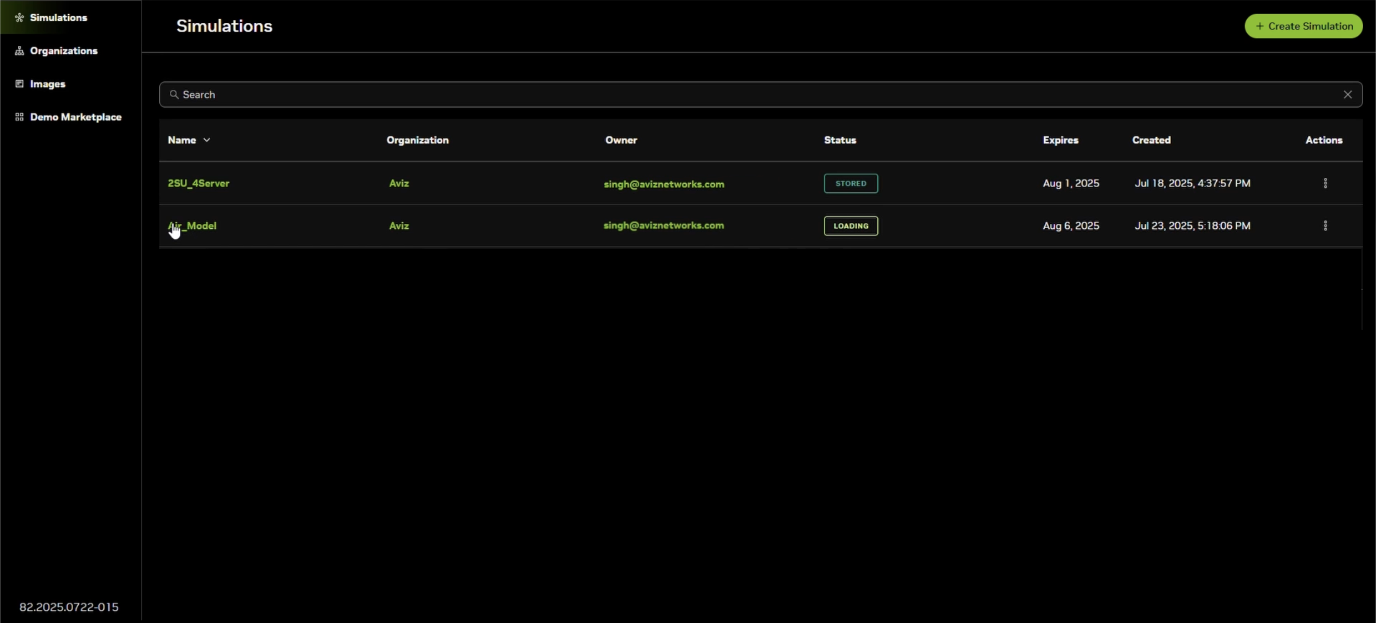
Task: Go to Demo Marketplace
Action: tap(76, 117)
